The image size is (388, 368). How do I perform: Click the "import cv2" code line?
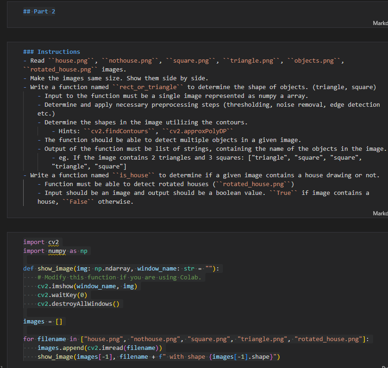click(41, 242)
